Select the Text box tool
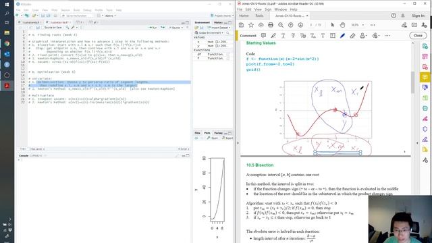This screenshot has height=243, width=432. [x=333, y=36]
